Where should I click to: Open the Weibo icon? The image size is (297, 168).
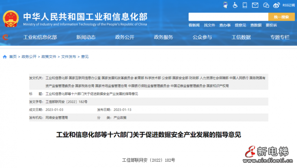tap(276, 5)
